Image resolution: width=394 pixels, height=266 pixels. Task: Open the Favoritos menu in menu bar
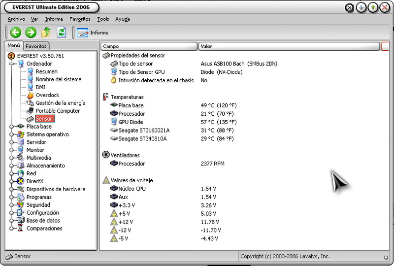pos(80,19)
